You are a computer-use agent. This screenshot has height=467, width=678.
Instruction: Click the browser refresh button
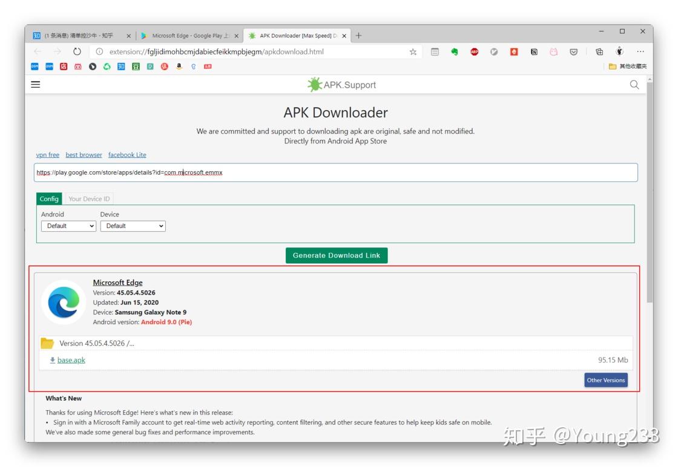tap(77, 51)
